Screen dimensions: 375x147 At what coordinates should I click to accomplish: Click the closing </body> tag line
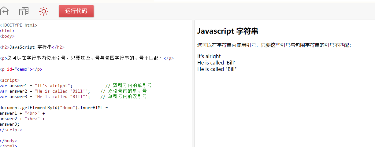coord(9,141)
